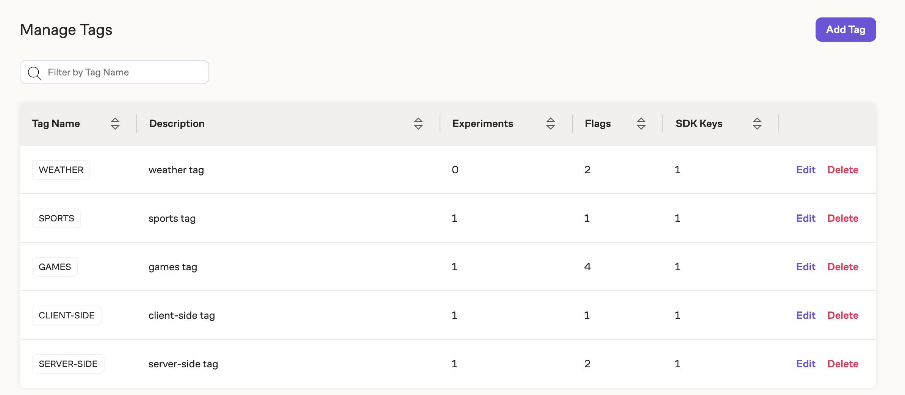Delete the SERVER-SIDE tag

point(842,364)
